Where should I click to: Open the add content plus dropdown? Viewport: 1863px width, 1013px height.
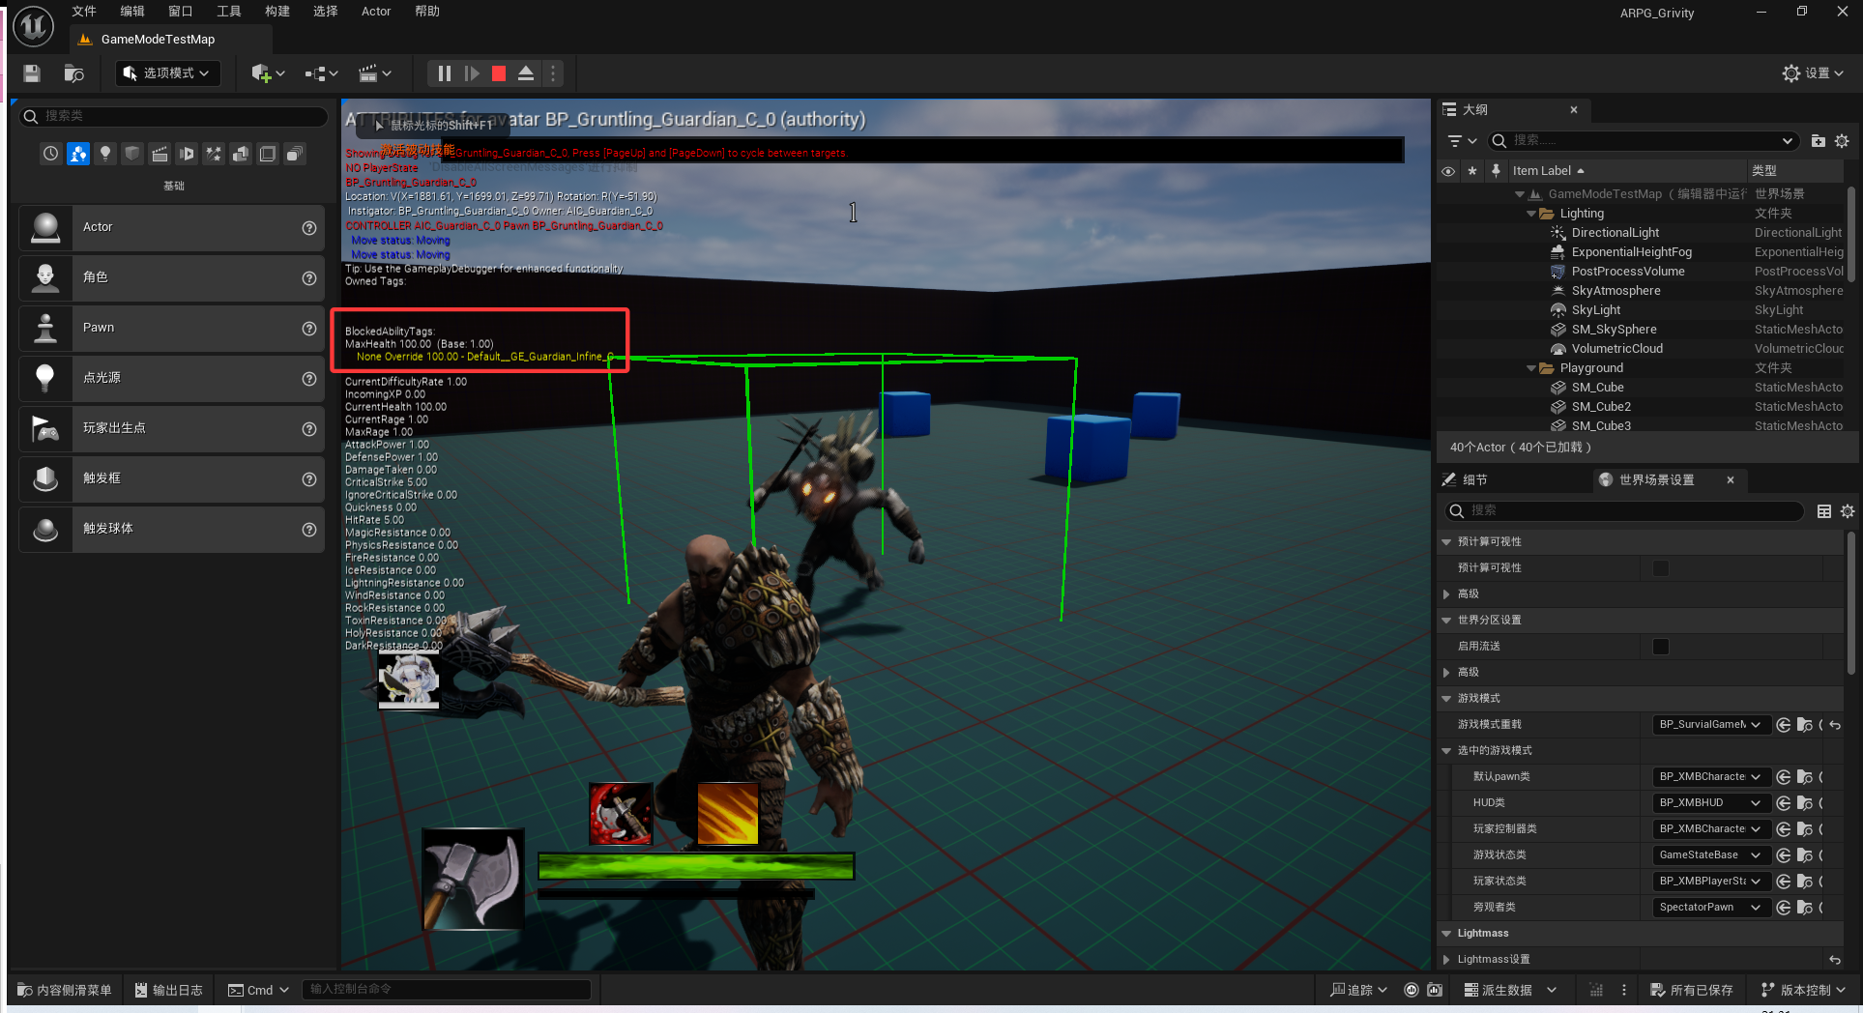click(268, 73)
